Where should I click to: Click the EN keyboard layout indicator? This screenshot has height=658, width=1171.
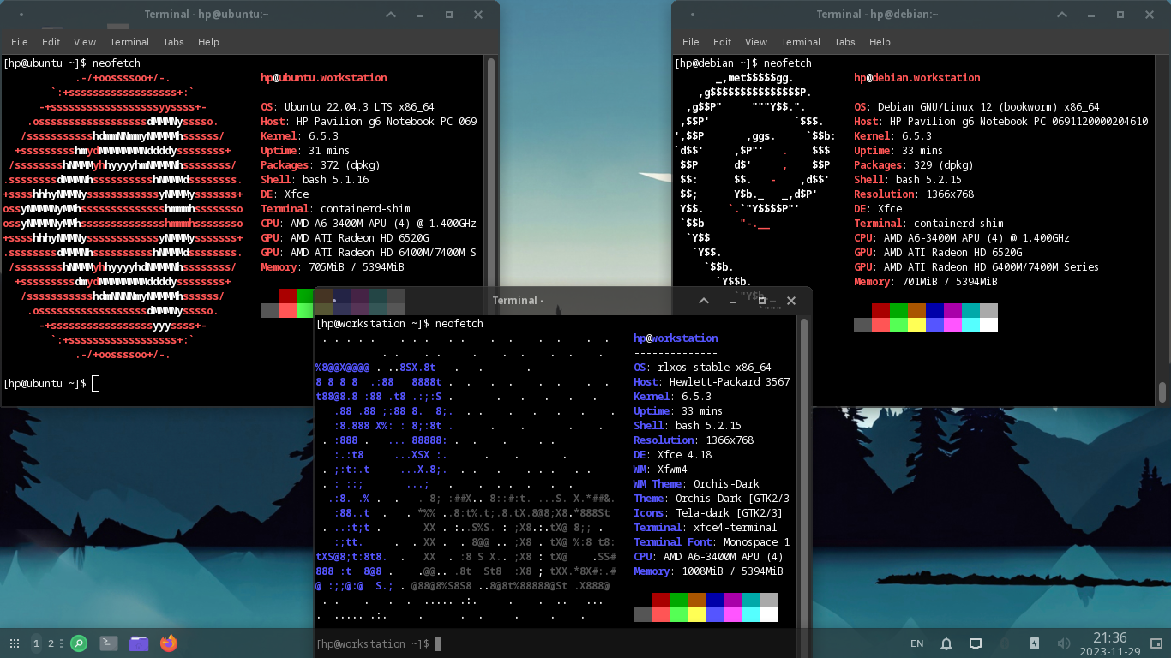pyautogui.click(x=916, y=643)
